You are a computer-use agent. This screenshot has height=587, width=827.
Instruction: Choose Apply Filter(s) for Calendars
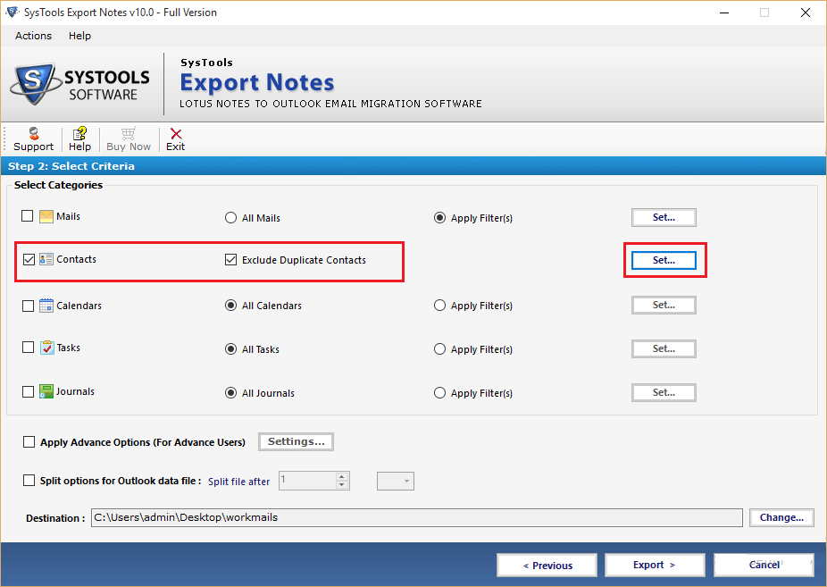[439, 306]
